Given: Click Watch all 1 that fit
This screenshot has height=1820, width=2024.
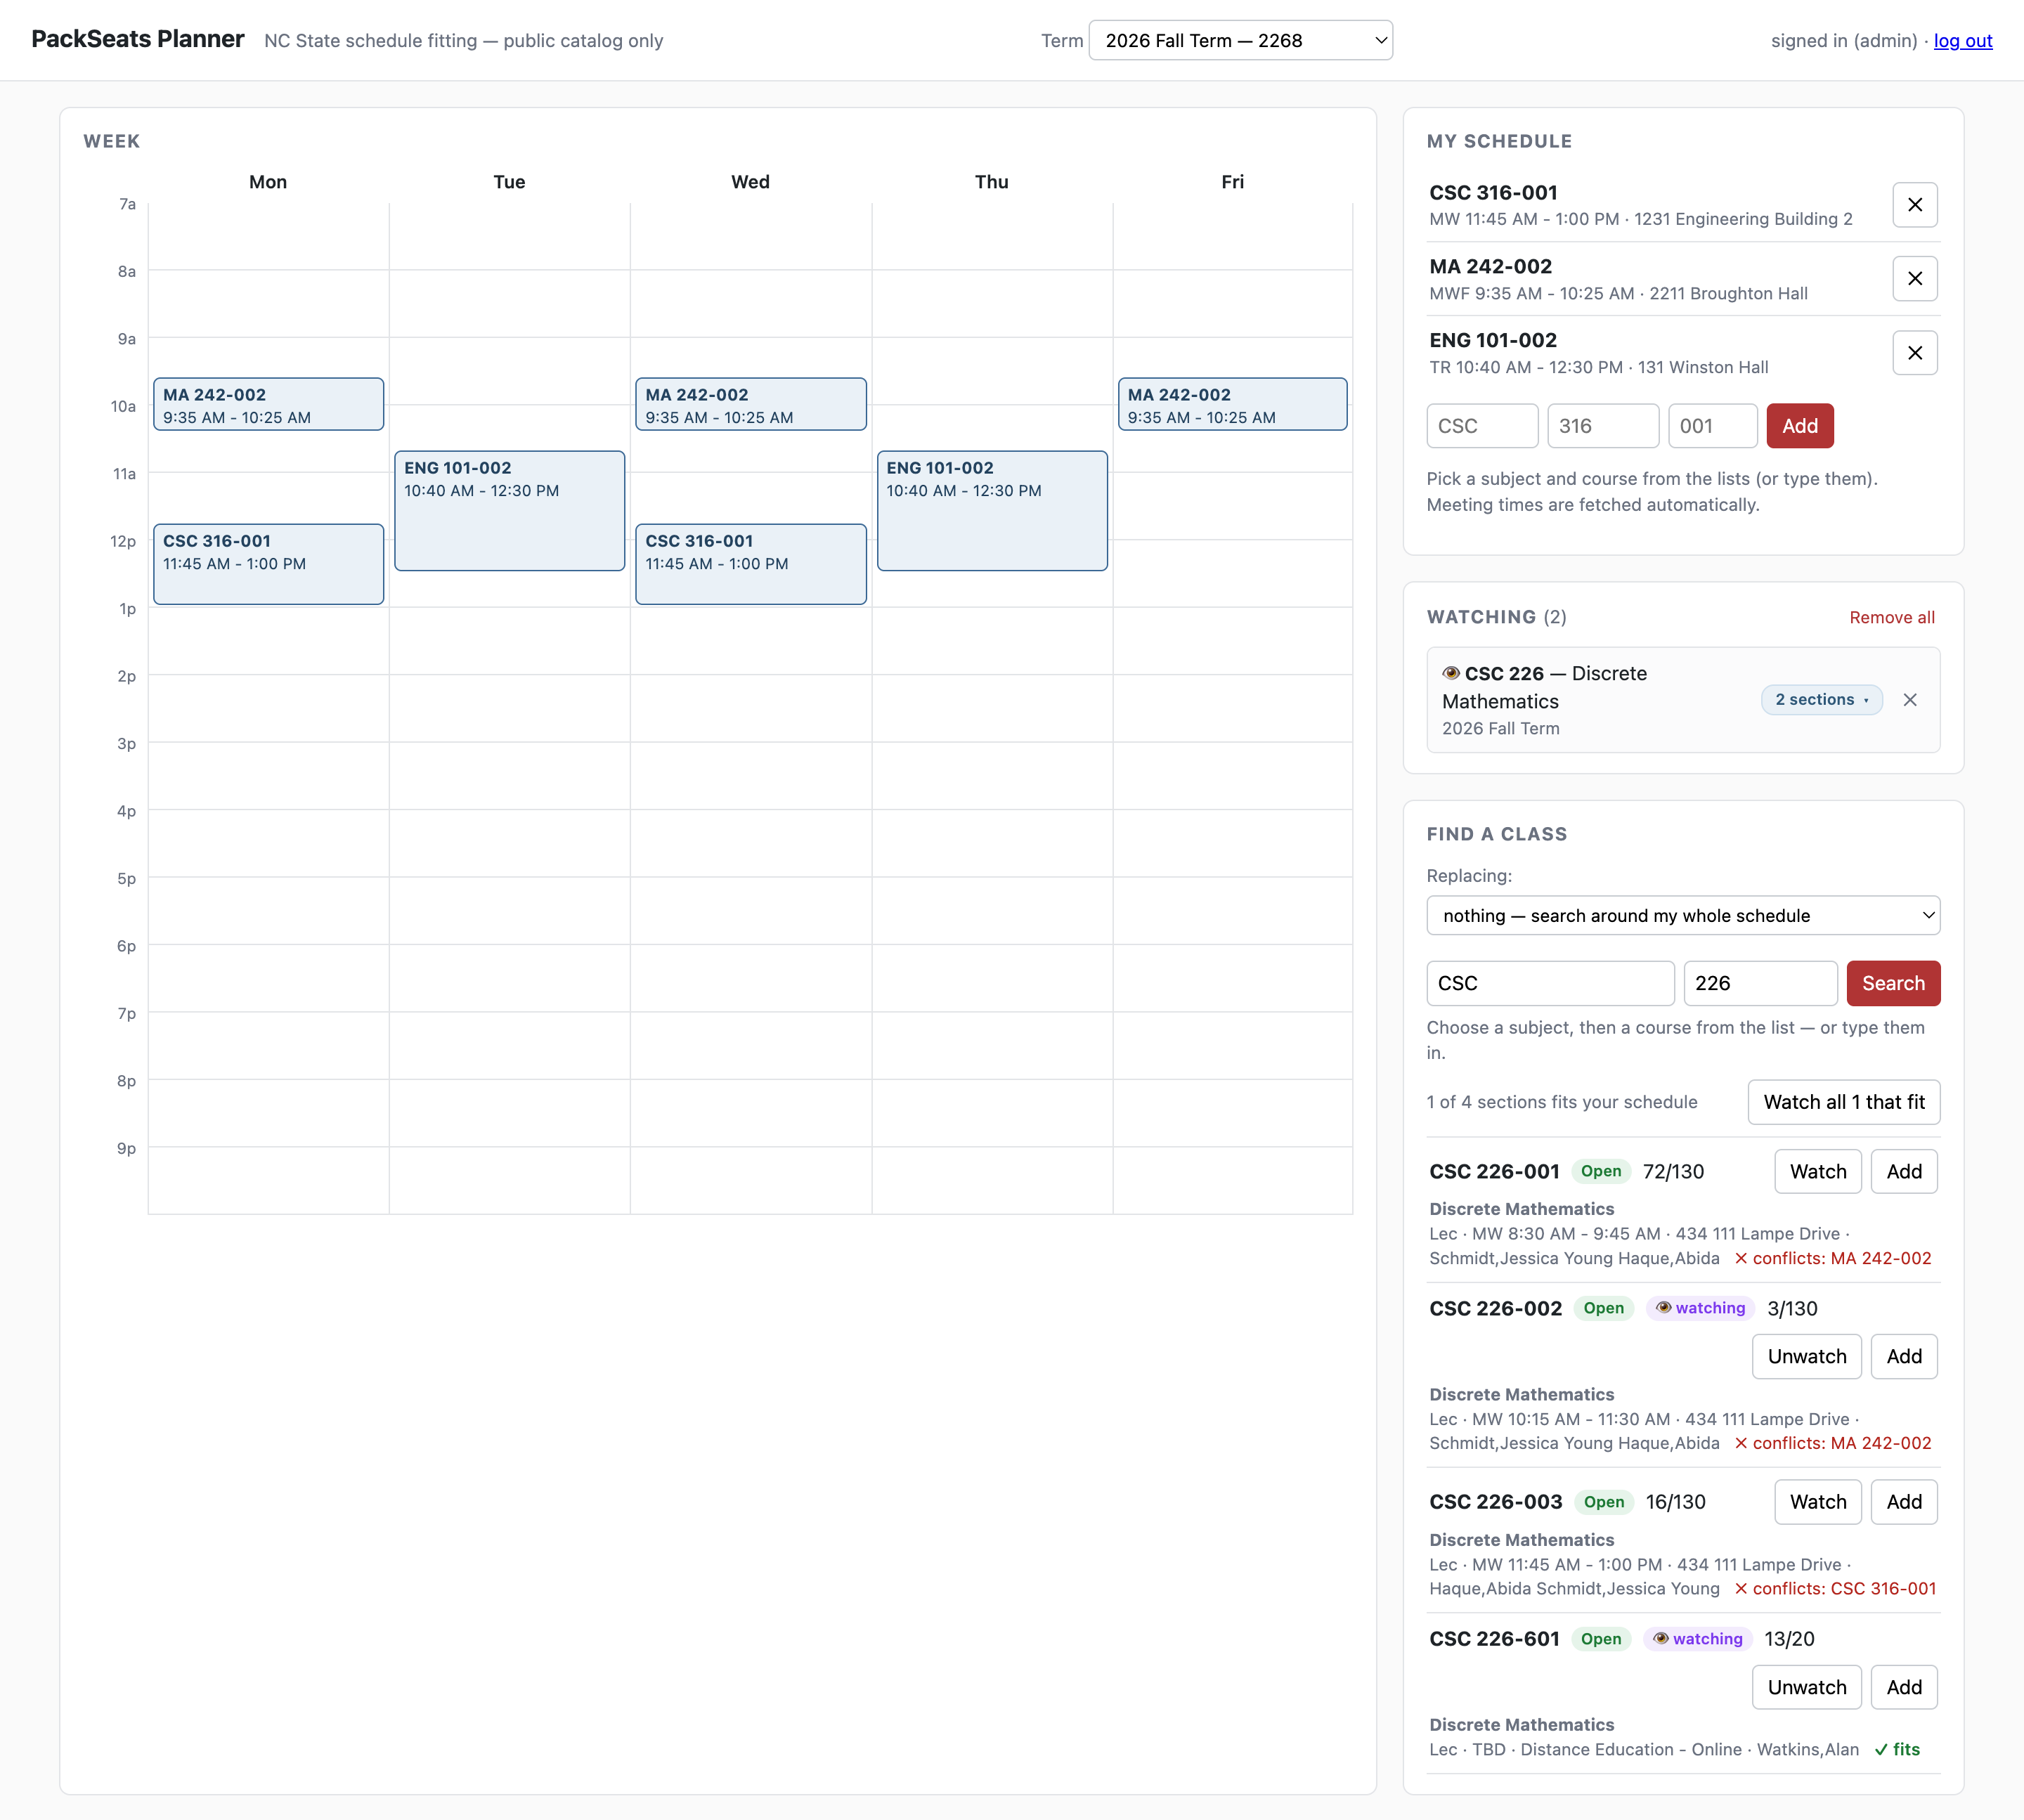Looking at the screenshot, I should tap(1843, 1102).
